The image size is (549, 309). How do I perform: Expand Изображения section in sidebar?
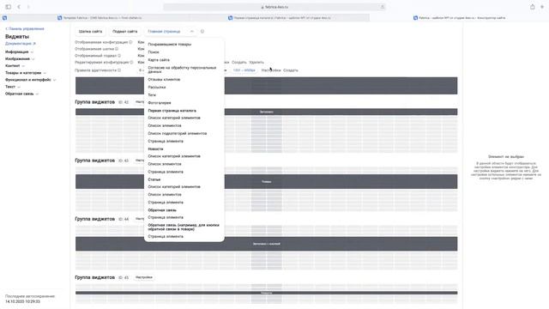click(x=20, y=59)
